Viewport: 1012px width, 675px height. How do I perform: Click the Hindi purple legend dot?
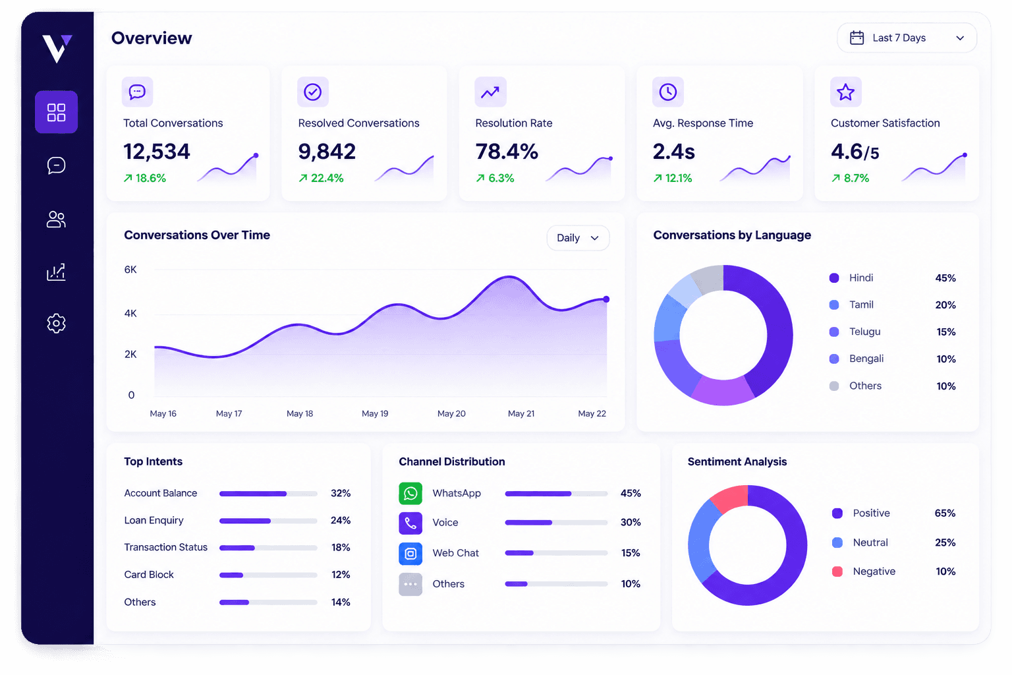[x=834, y=278]
